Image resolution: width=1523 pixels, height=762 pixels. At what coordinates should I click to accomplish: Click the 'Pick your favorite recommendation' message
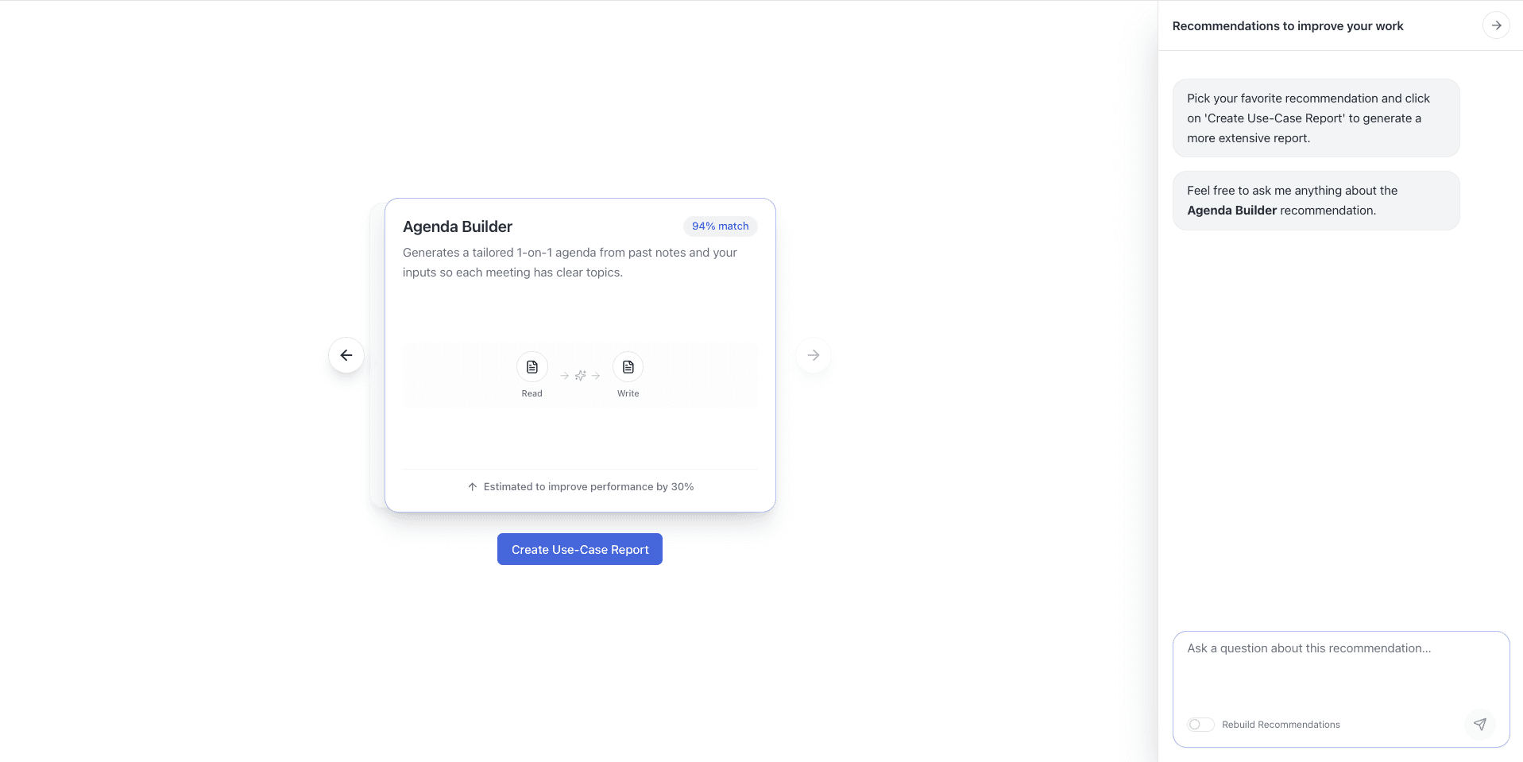[x=1316, y=118]
